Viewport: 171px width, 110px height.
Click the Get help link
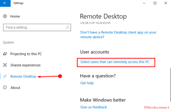click(x=87, y=83)
